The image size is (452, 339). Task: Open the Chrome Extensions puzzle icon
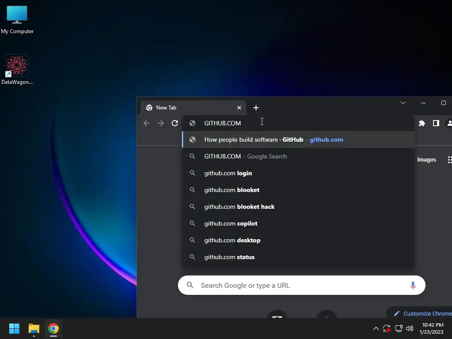pos(422,124)
